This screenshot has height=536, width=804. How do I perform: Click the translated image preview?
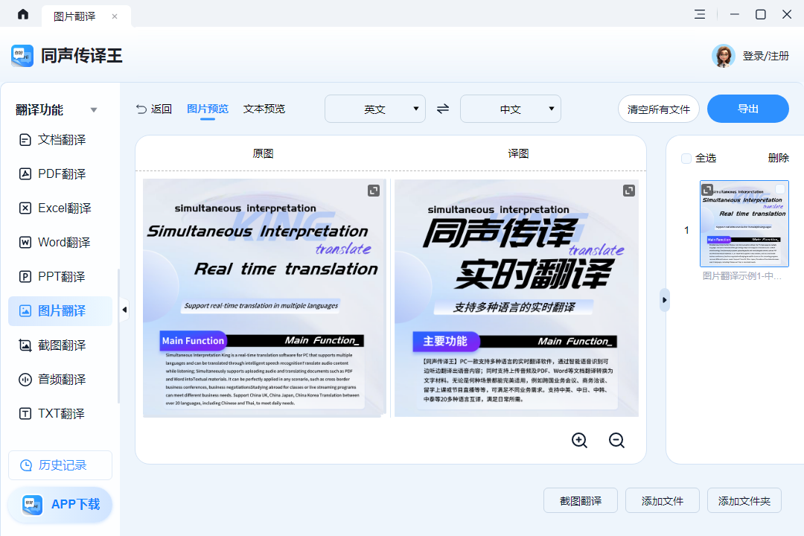517,298
